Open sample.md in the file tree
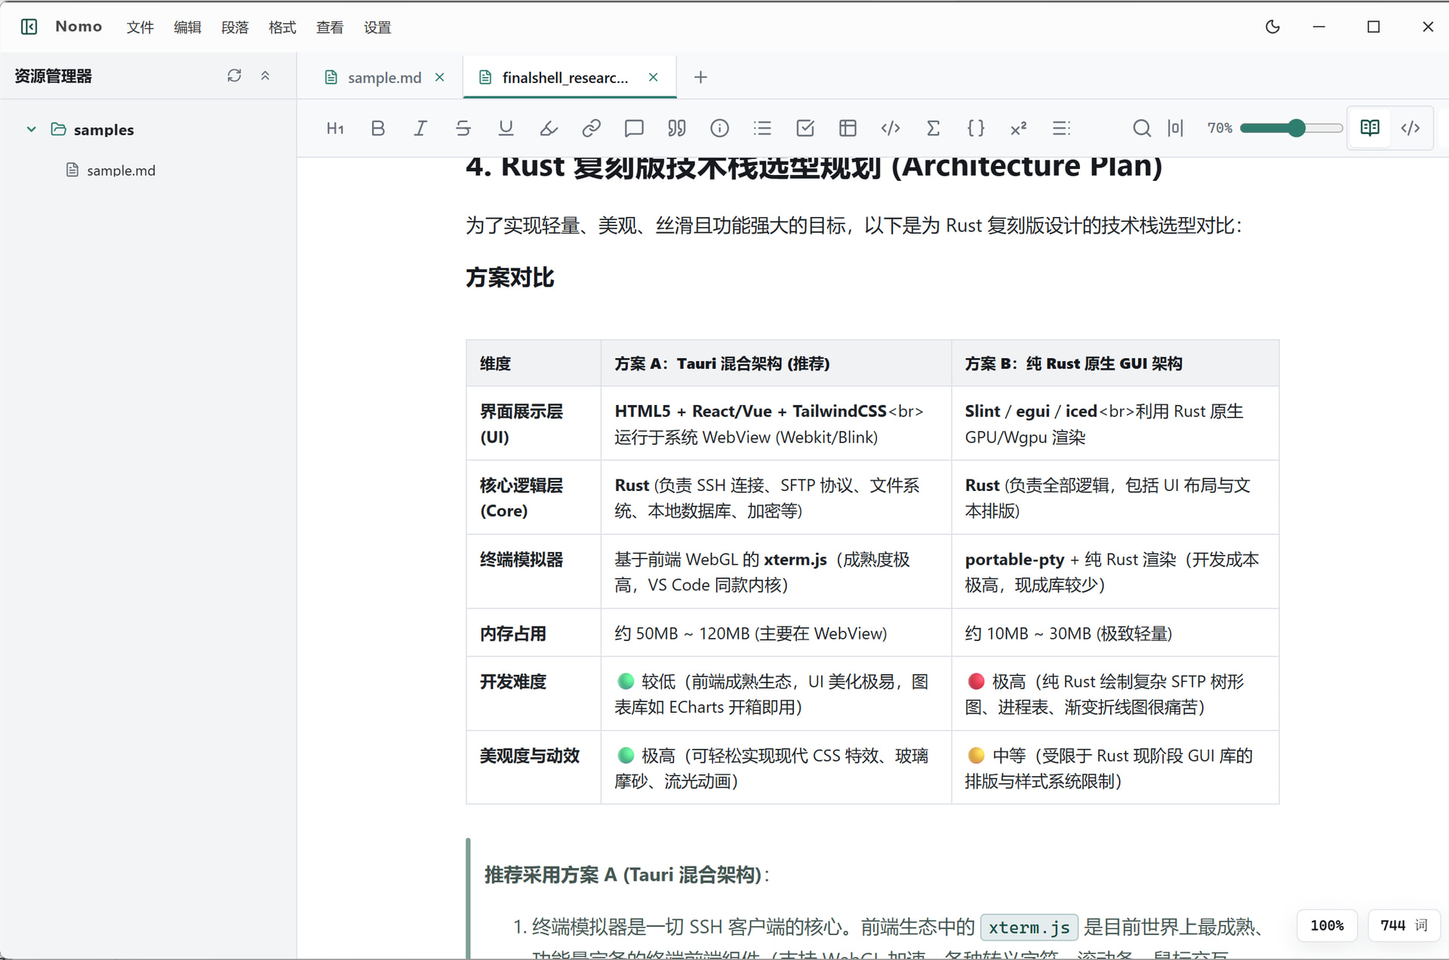The width and height of the screenshot is (1449, 960). pyautogui.click(x=121, y=170)
